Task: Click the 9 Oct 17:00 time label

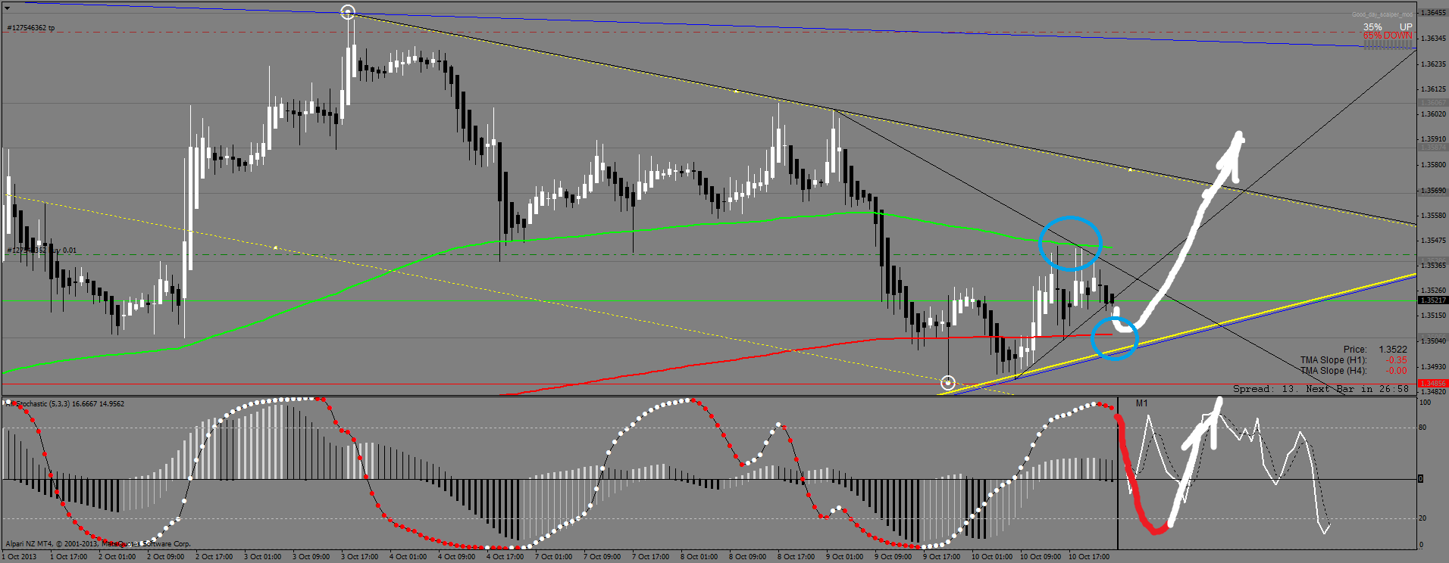Action: point(941,557)
